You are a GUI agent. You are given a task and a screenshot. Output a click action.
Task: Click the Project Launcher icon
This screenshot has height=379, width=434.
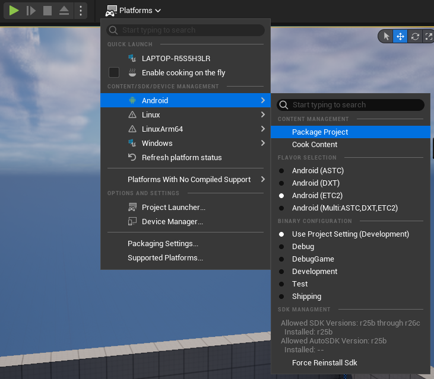coord(132,207)
